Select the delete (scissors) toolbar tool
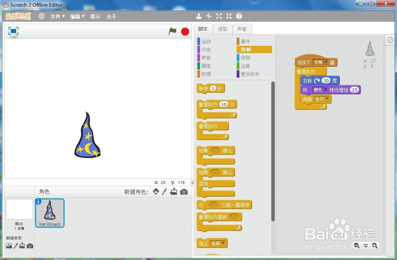 (209, 16)
